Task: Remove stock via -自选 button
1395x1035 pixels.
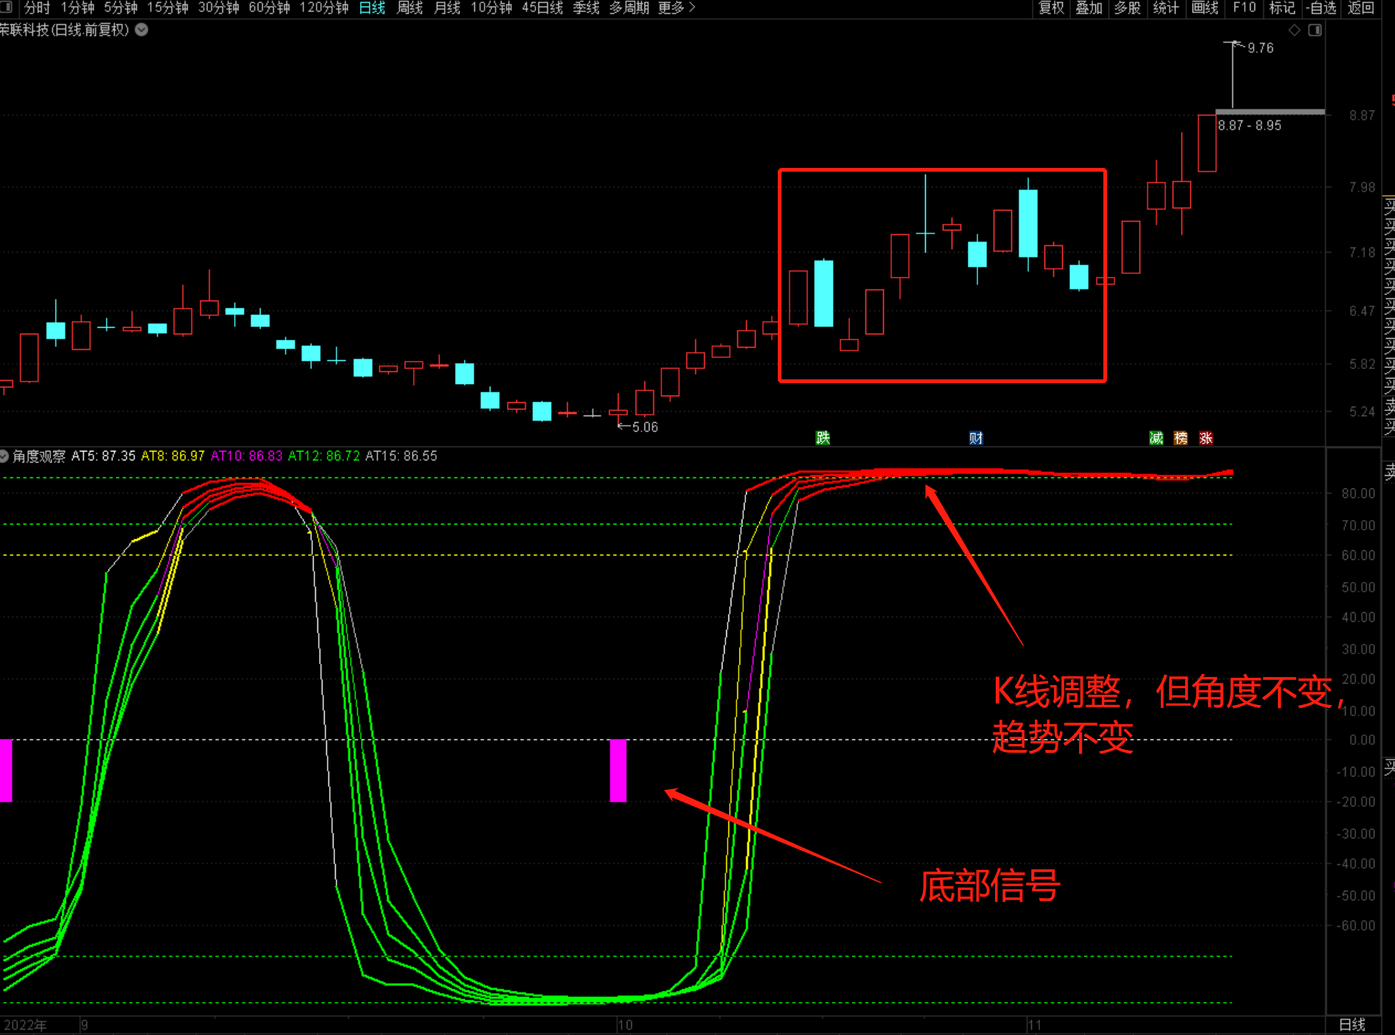Action: coord(1321,7)
